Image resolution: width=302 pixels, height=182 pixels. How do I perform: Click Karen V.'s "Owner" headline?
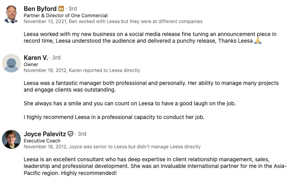click(31, 65)
